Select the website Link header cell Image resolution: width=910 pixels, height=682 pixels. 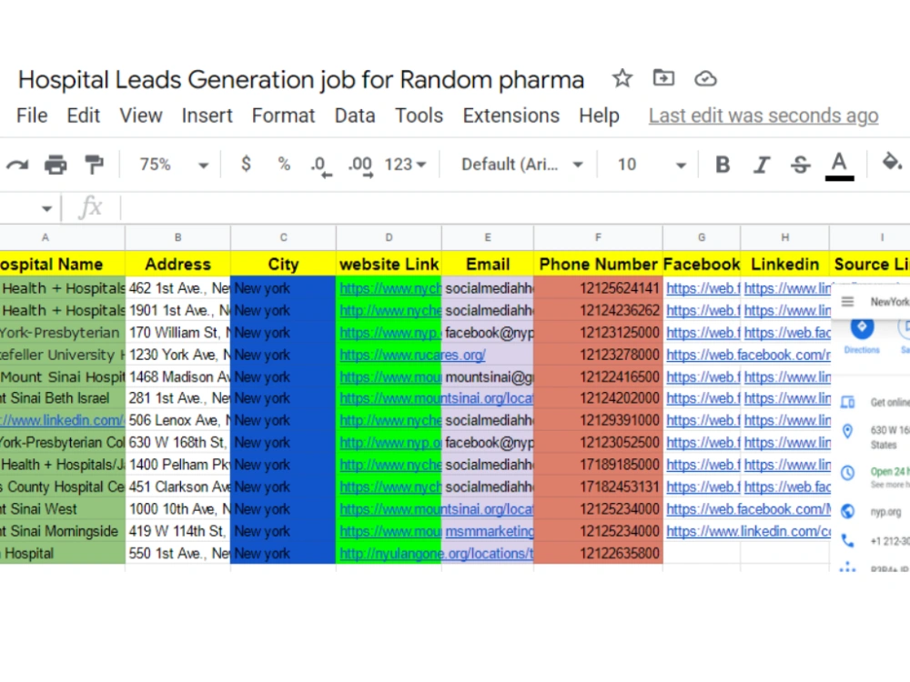(x=389, y=264)
